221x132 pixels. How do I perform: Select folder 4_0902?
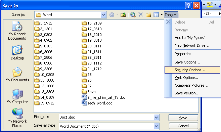(x=43, y=40)
